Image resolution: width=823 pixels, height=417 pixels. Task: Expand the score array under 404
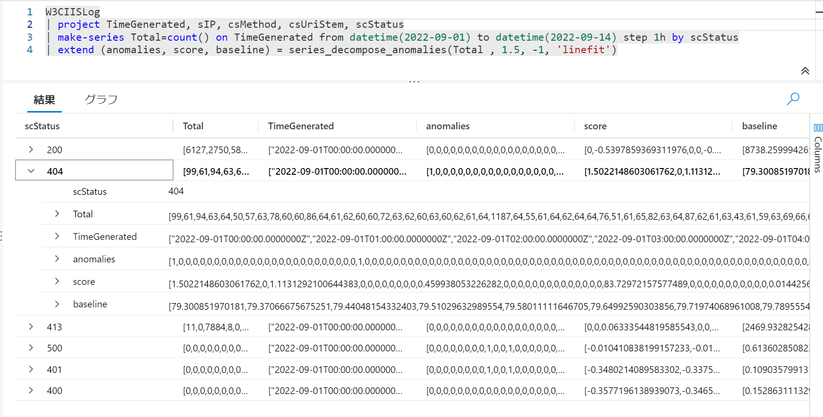click(57, 281)
